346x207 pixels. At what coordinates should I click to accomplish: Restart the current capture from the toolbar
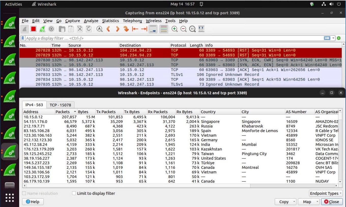click(x=42, y=29)
